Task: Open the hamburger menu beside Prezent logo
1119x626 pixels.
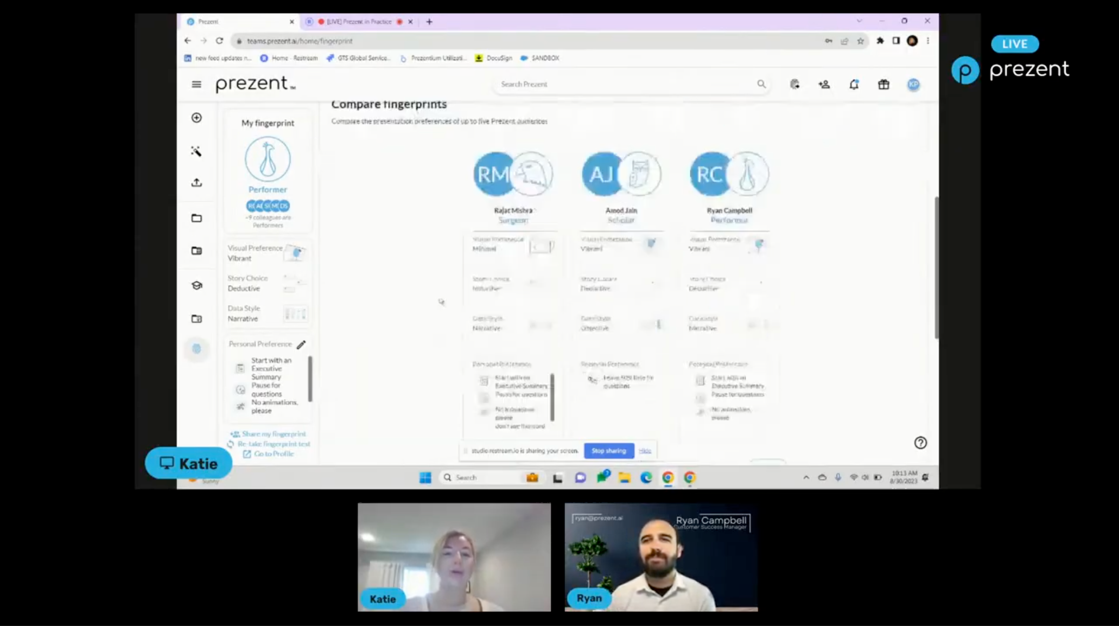Action: coord(196,84)
